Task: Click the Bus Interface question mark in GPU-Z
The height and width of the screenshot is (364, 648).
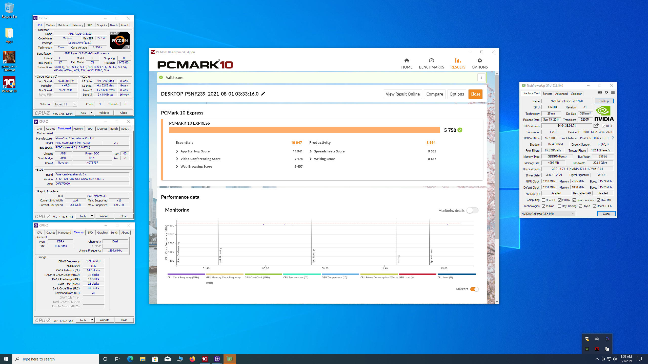Action: click(x=613, y=138)
